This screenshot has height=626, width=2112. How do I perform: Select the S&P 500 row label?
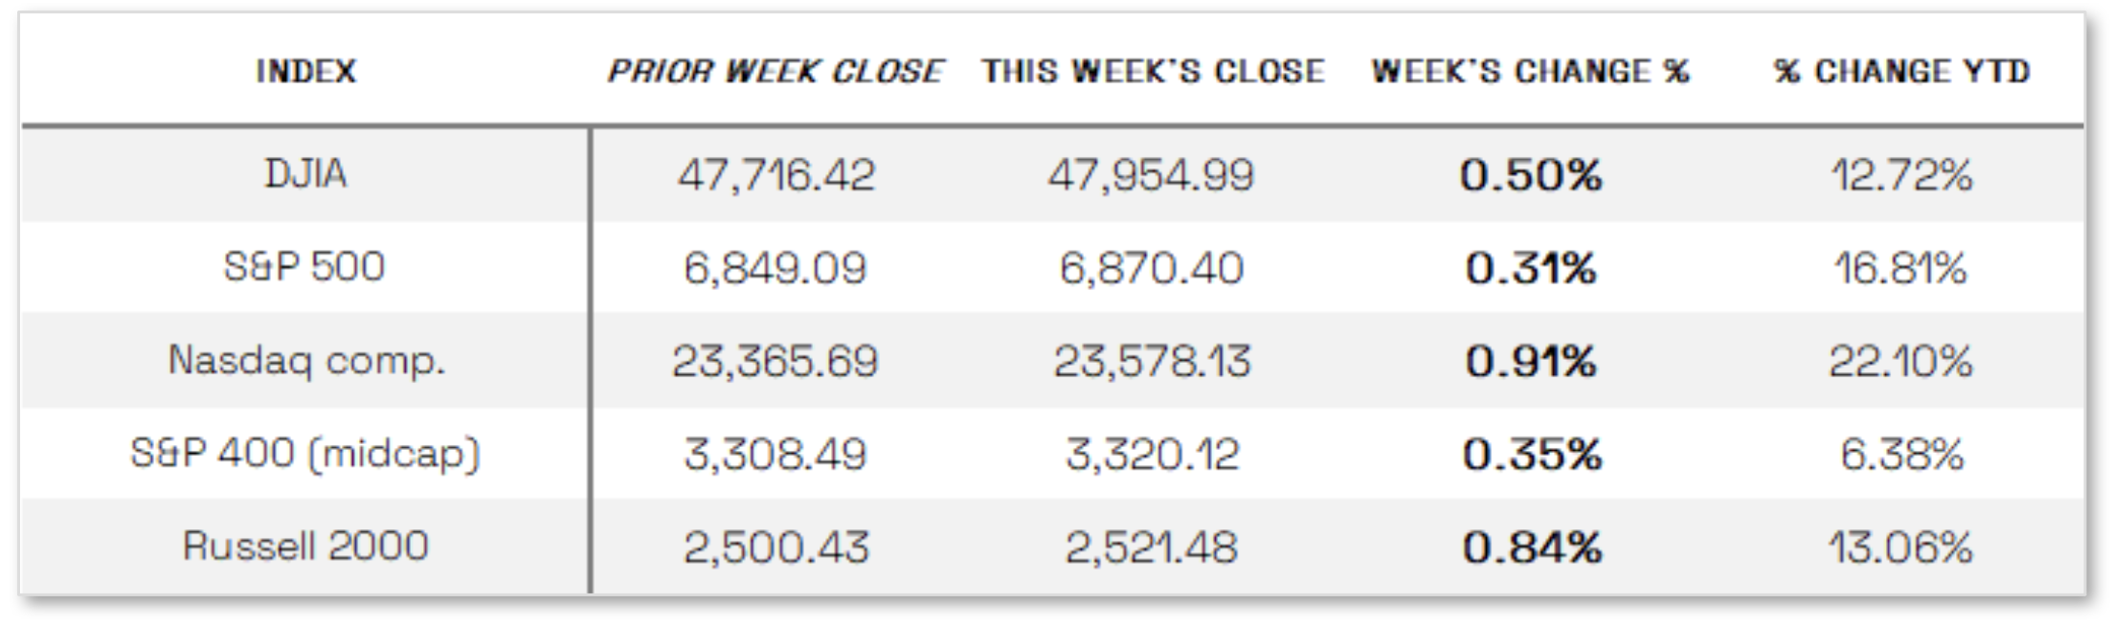point(304,267)
